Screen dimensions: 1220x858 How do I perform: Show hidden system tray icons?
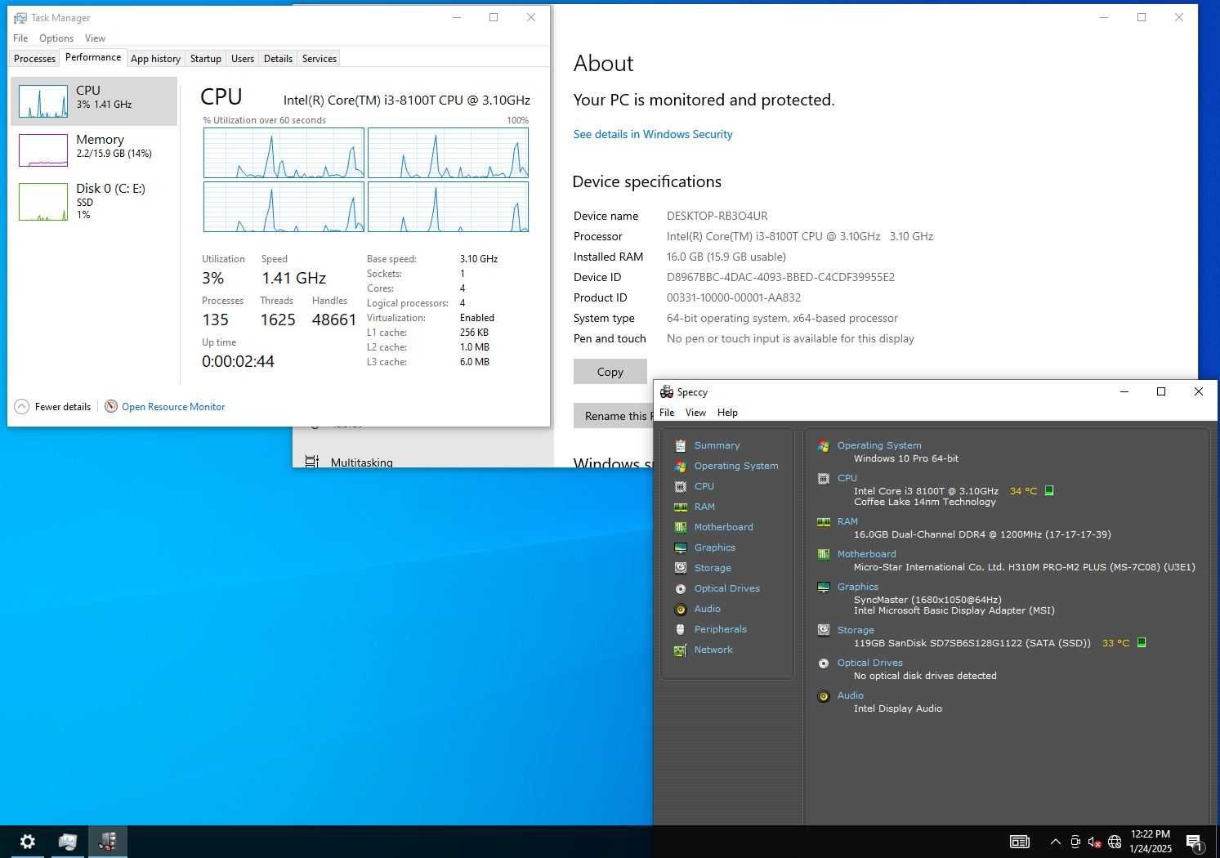(1055, 842)
